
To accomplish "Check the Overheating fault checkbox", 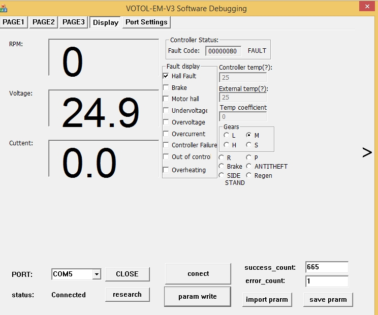I will pyautogui.click(x=166, y=170).
